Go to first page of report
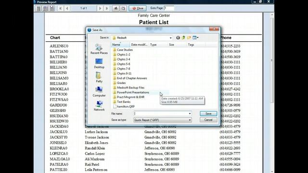Image resolution: width=308 pixels, height=173 pixels. [61, 9]
